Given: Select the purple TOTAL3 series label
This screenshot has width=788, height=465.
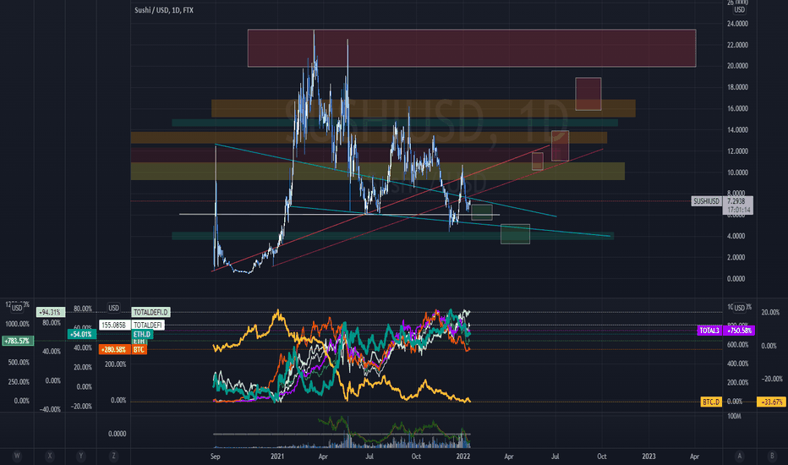Looking at the screenshot, I should coord(709,331).
